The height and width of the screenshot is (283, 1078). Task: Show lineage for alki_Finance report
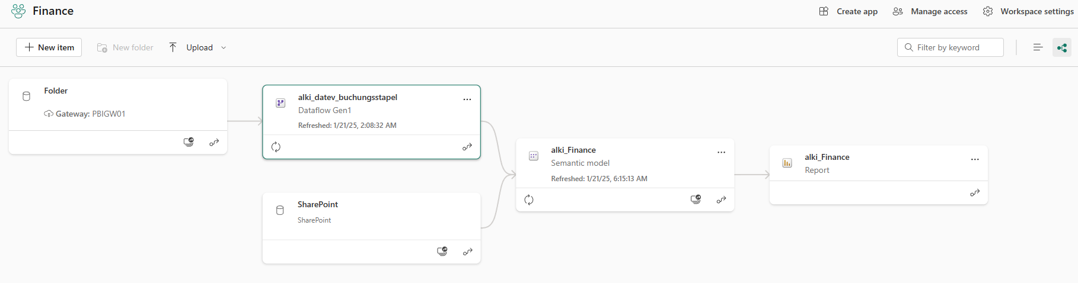pos(975,193)
